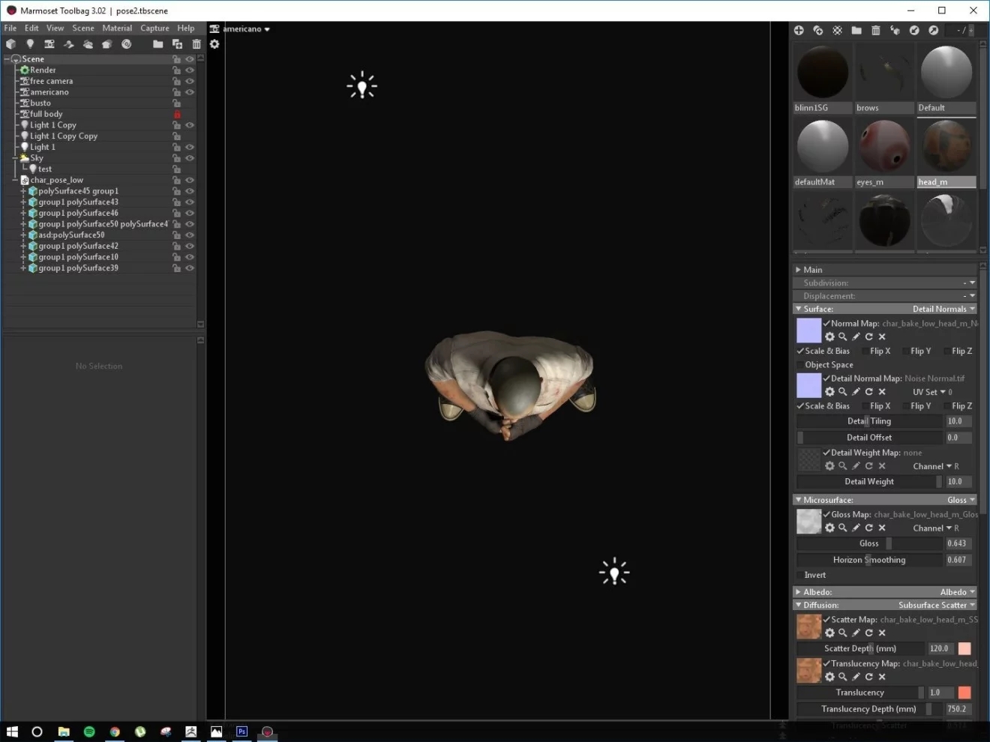The image size is (990, 742).
Task: Adjust the Gloss slider
Action: pos(869,544)
